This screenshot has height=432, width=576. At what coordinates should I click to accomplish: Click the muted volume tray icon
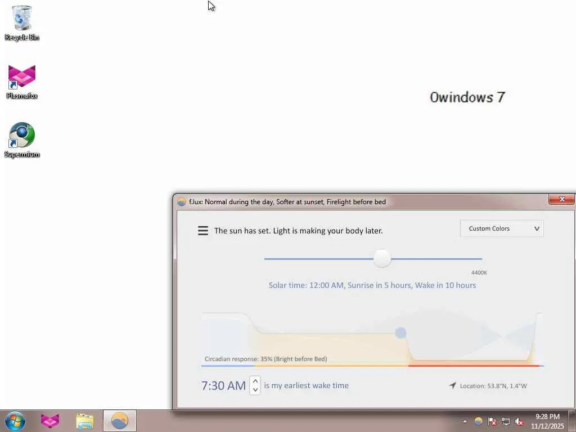click(519, 422)
